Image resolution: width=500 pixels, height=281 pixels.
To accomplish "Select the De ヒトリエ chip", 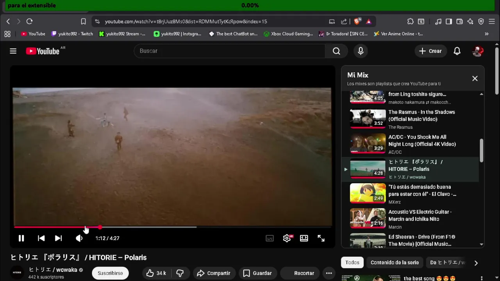I will (447, 263).
